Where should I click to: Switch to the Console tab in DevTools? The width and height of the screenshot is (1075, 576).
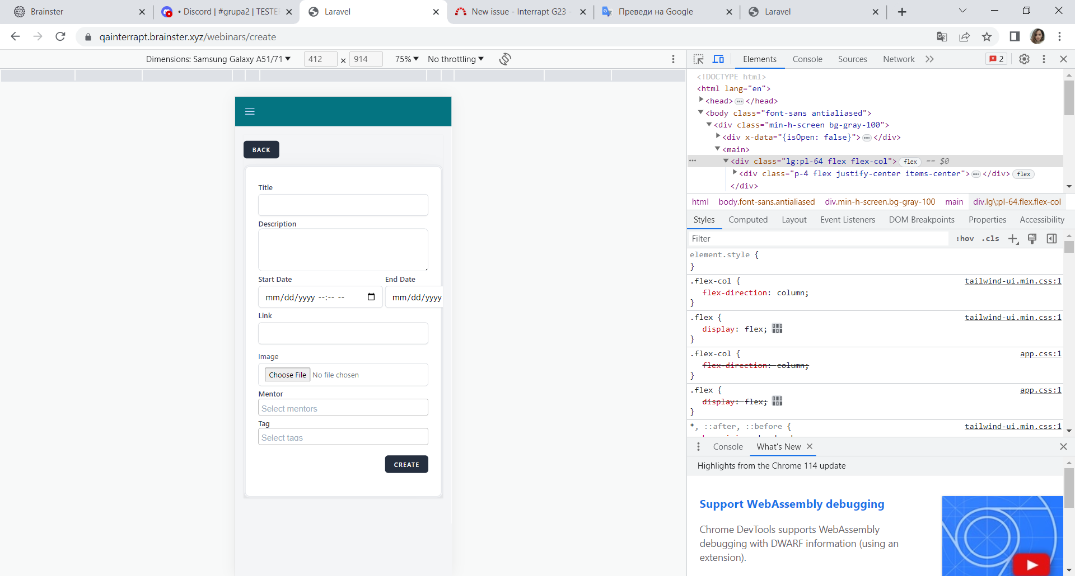[807, 59]
